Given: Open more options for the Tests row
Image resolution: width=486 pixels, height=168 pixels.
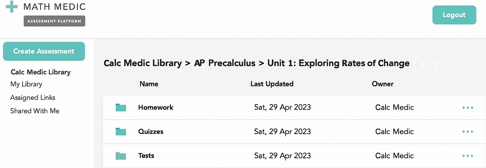Looking at the screenshot, I should [467, 156].
